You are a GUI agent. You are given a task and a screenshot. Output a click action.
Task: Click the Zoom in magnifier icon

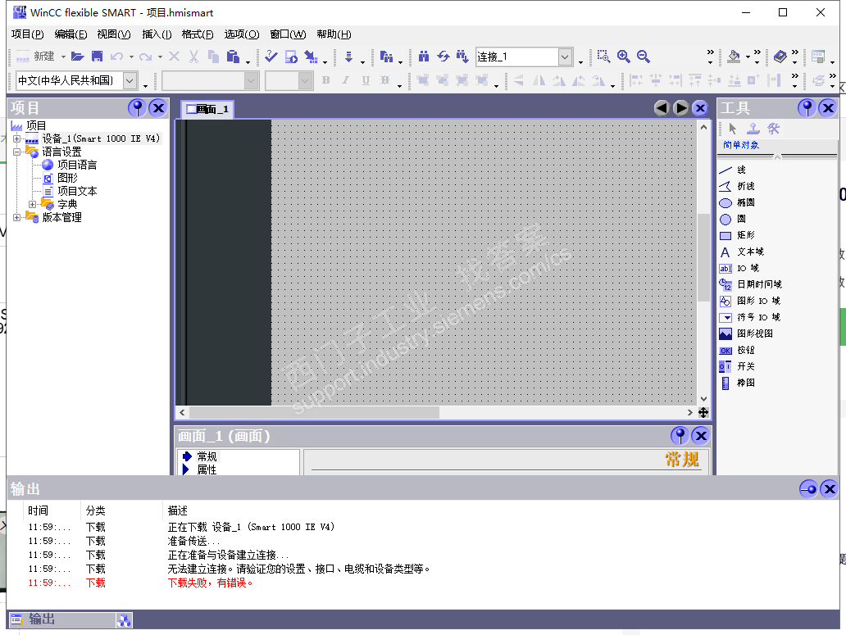(624, 57)
